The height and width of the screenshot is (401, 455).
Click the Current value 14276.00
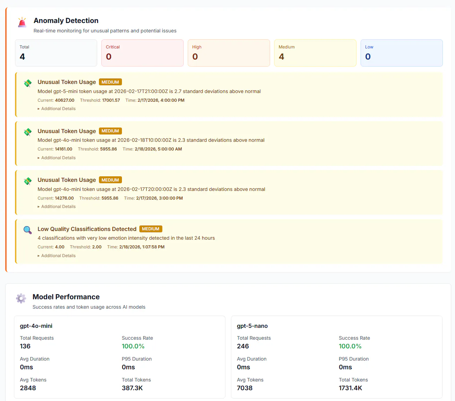click(x=64, y=198)
